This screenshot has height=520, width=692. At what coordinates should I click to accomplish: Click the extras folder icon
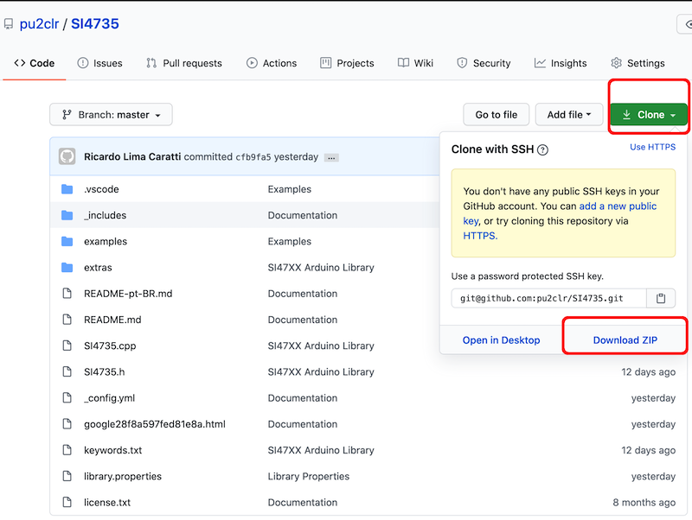click(67, 267)
